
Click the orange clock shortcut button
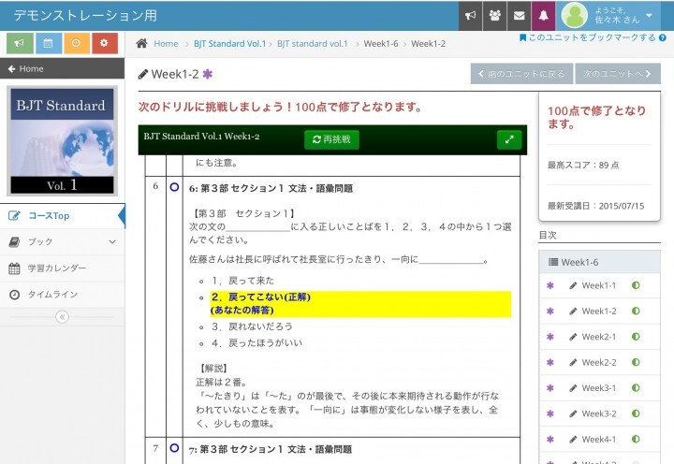tap(76, 43)
